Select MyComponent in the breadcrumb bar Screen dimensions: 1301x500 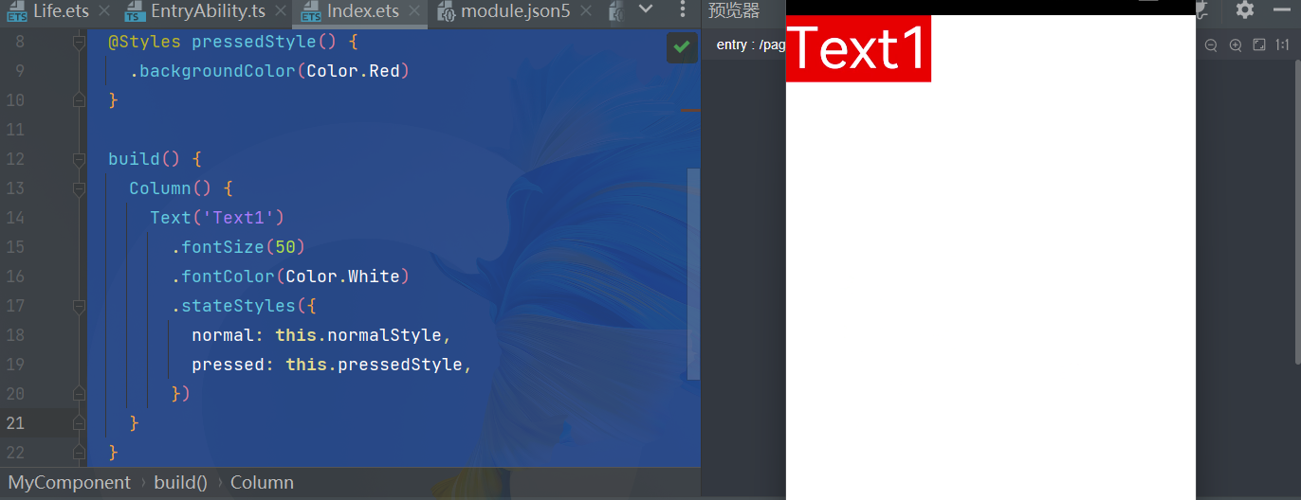pos(69,482)
